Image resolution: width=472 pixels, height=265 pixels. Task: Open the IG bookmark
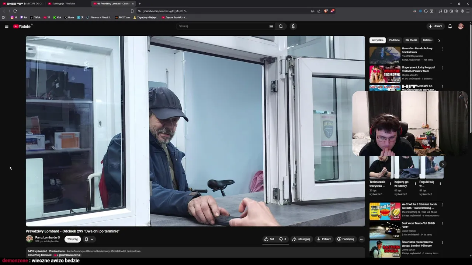(14, 17)
